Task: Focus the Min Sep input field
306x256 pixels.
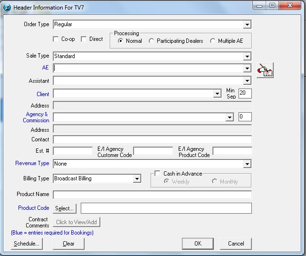Action: click(x=245, y=93)
